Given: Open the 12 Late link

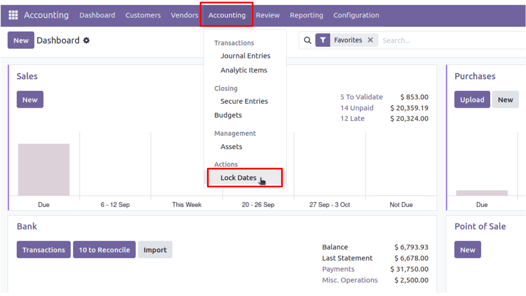Looking at the screenshot, I should pos(352,118).
